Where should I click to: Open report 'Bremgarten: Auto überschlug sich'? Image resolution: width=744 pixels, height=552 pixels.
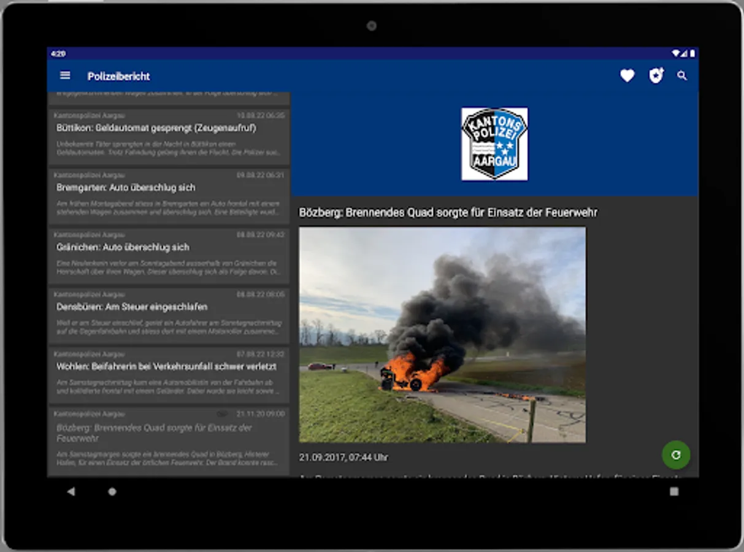point(169,196)
